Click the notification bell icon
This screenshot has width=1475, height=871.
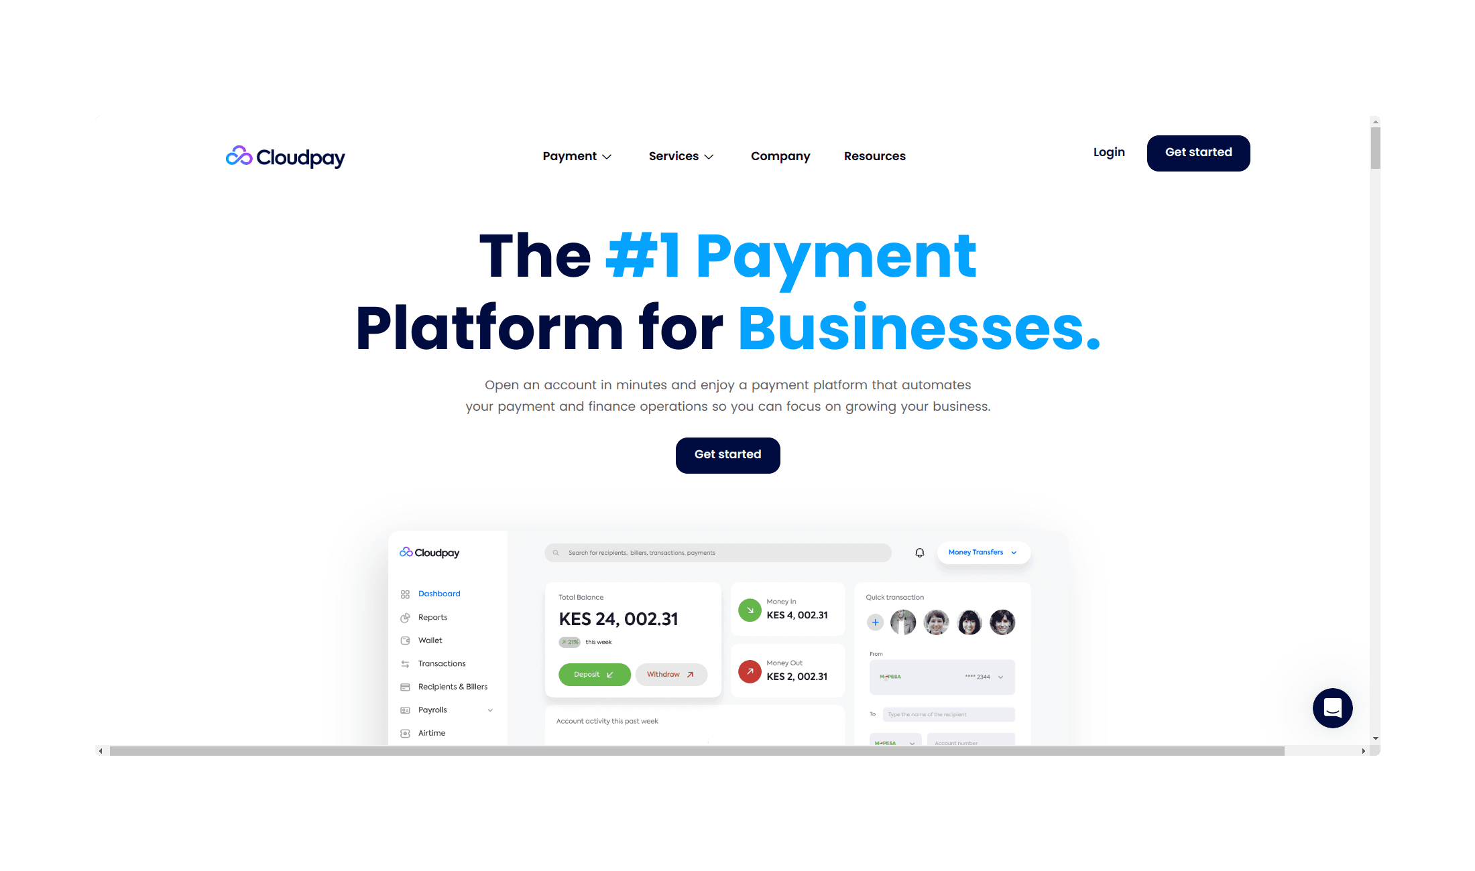coord(918,553)
